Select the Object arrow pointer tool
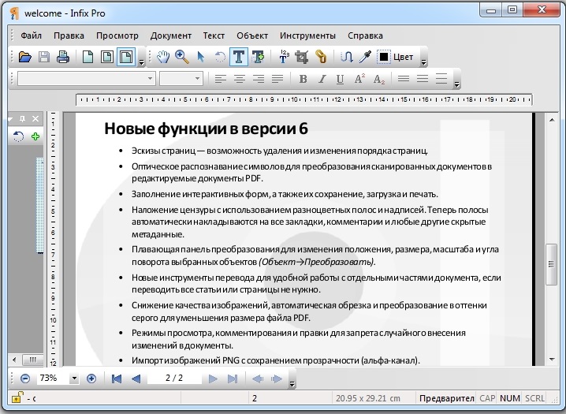The height and width of the screenshot is (414, 566). coord(201,57)
